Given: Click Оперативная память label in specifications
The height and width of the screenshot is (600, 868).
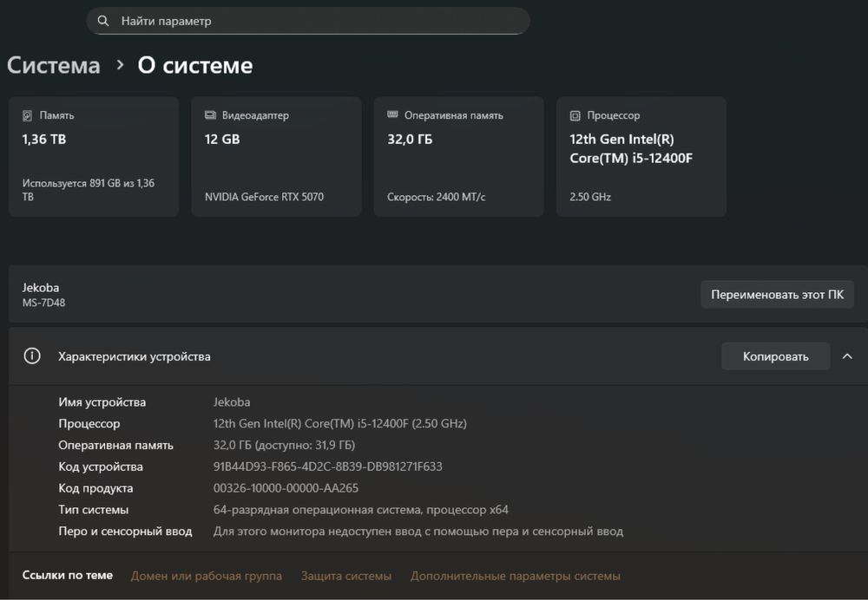Looking at the screenshot, I should point(115,445).
